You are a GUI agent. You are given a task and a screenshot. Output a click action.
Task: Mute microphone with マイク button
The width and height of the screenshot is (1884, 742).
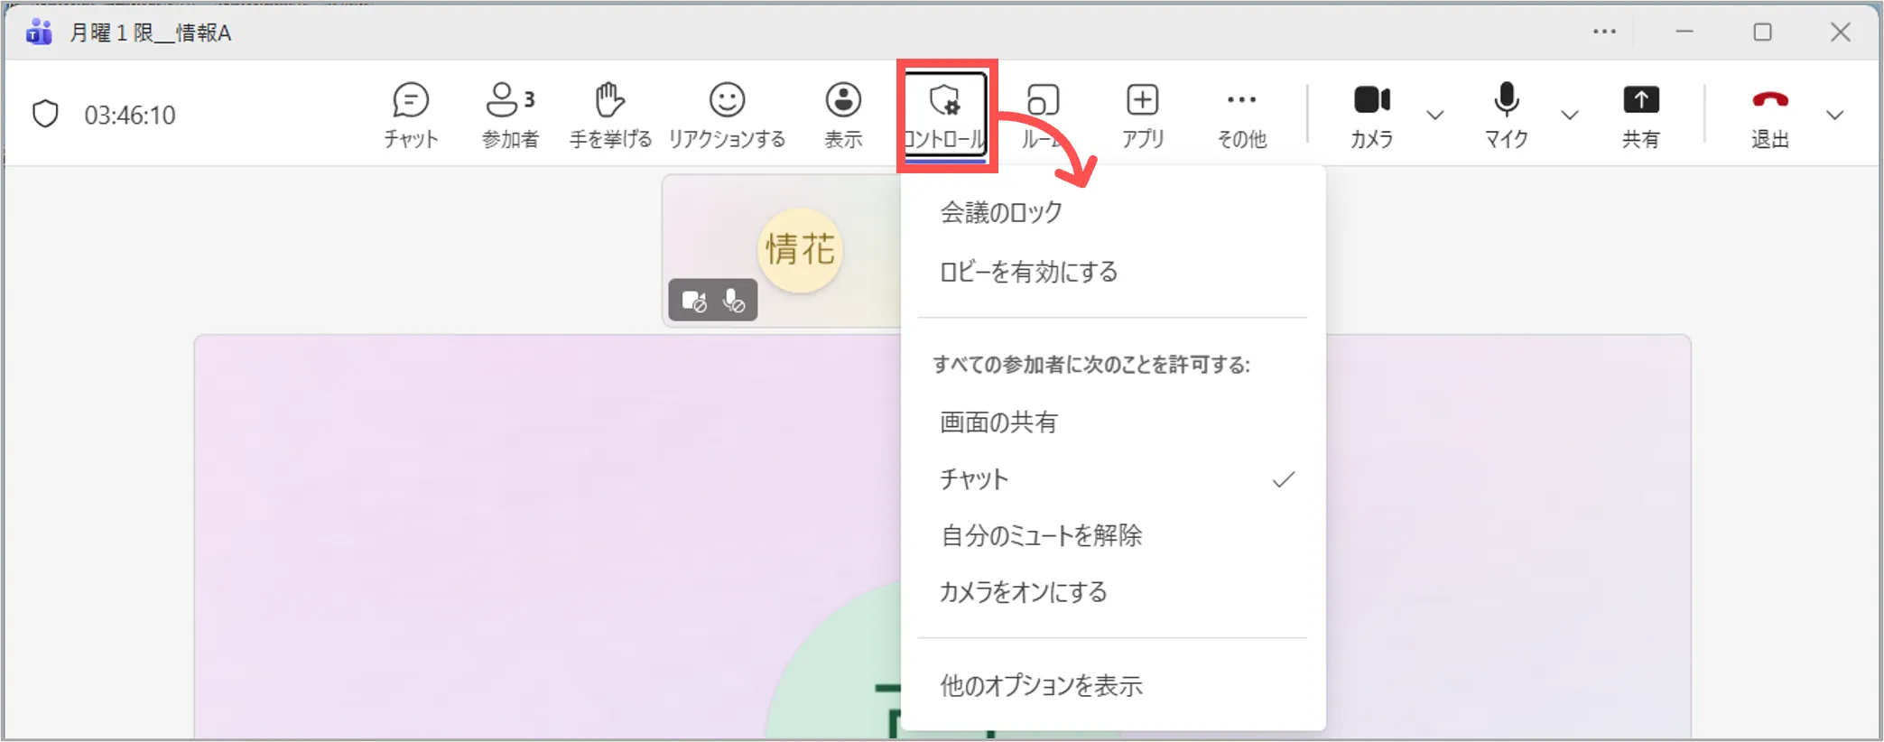point(1506,114)
